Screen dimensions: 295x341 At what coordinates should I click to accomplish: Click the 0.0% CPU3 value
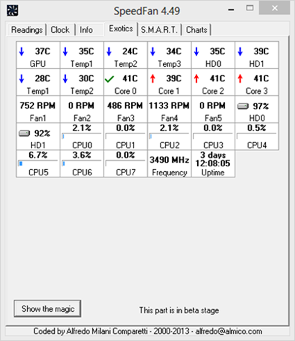[x=213, y=128]
